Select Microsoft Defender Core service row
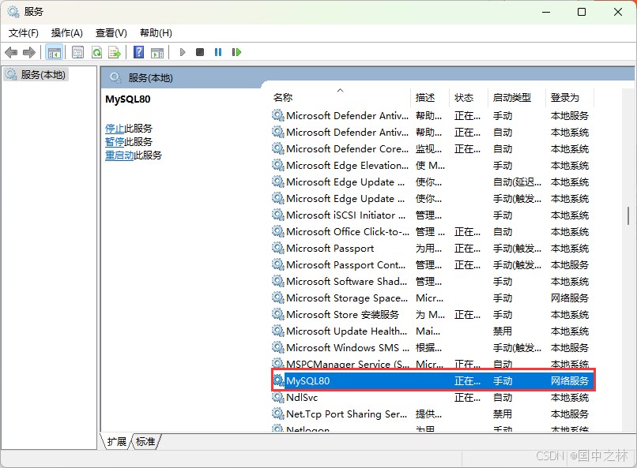 433,148
